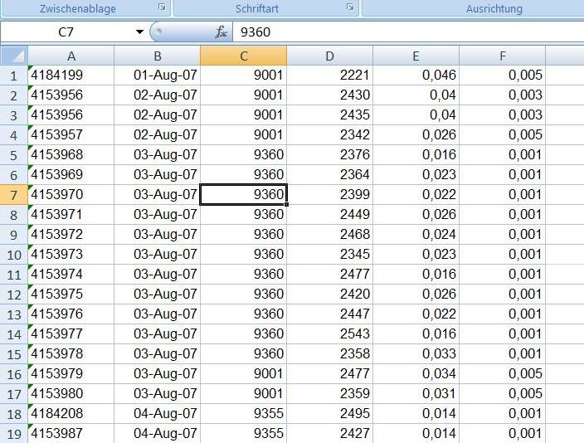
Task: Click the Select All corner button
Action: tap(14, 56)
